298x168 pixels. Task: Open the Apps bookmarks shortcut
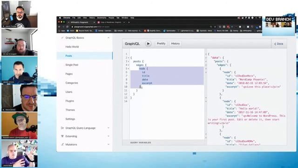(62, 31)
